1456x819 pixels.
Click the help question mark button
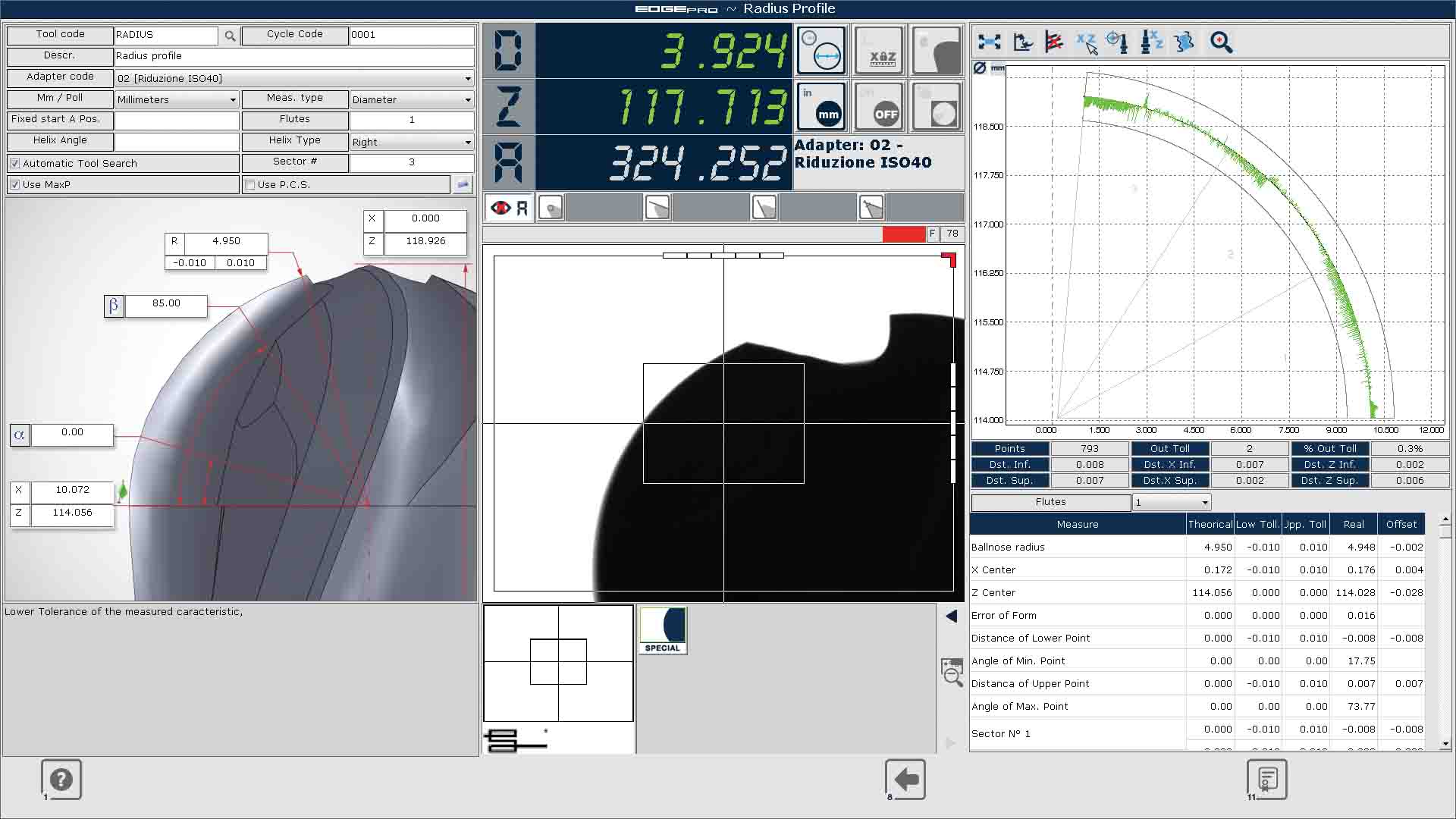(61, 779)
